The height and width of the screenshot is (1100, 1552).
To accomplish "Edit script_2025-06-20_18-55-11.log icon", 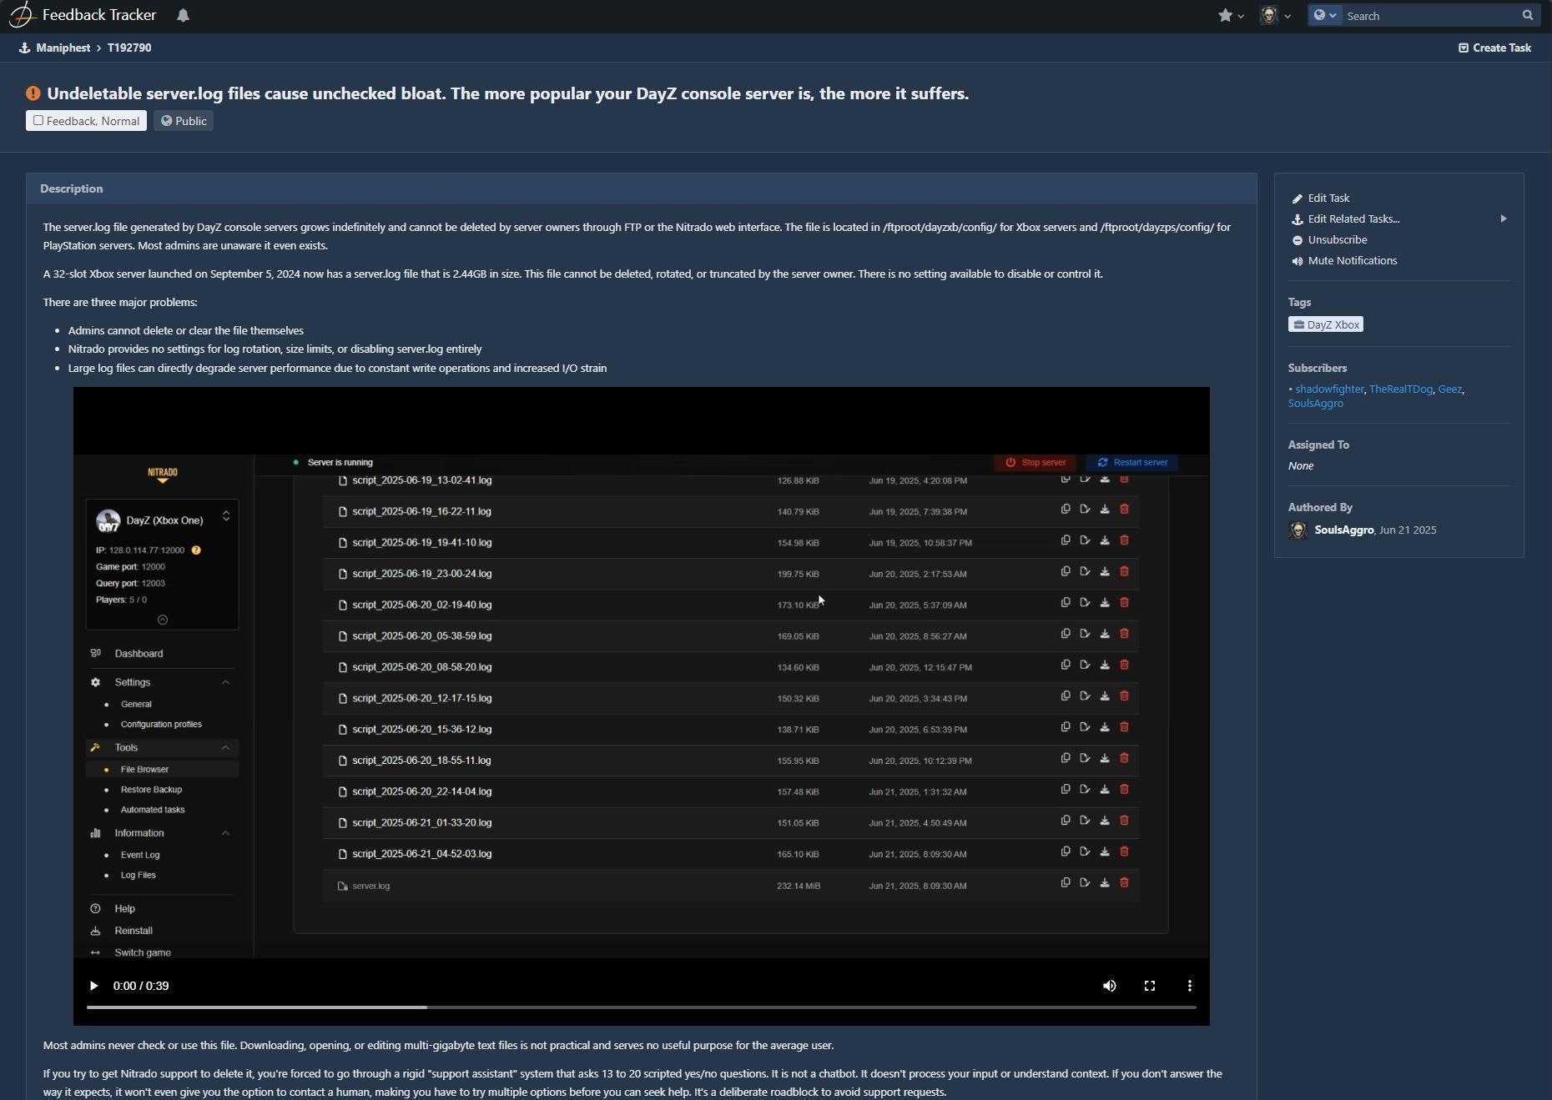I will (x=1085, y=758).
